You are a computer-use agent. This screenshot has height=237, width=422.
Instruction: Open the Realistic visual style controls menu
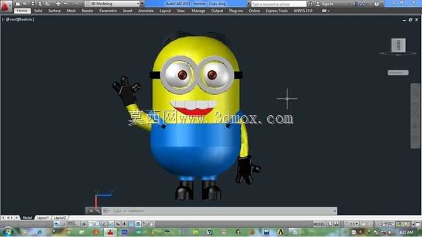coord(25,19)
